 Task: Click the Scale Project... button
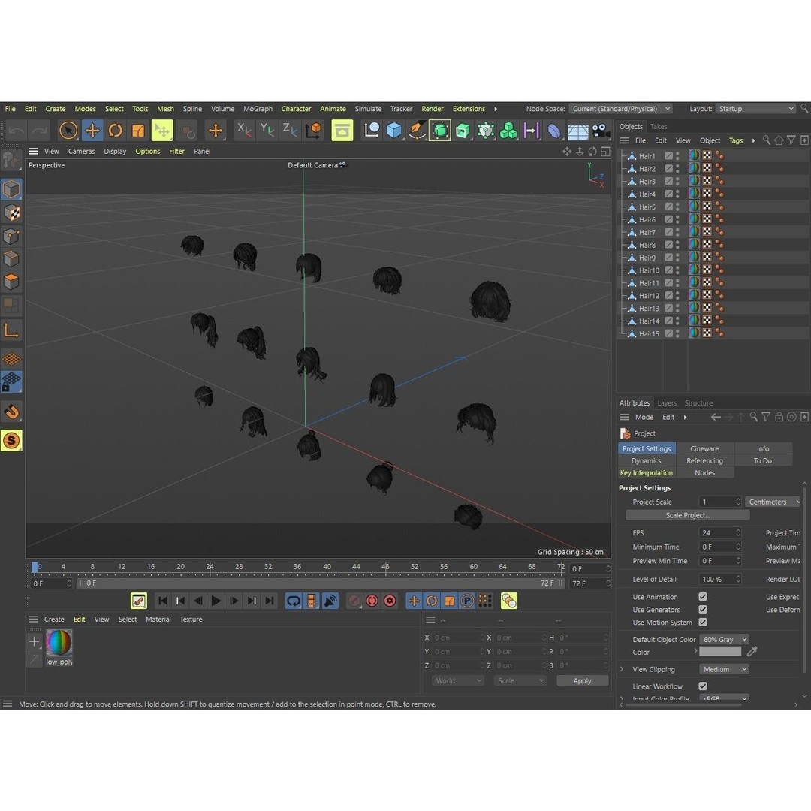click(687, 515)
